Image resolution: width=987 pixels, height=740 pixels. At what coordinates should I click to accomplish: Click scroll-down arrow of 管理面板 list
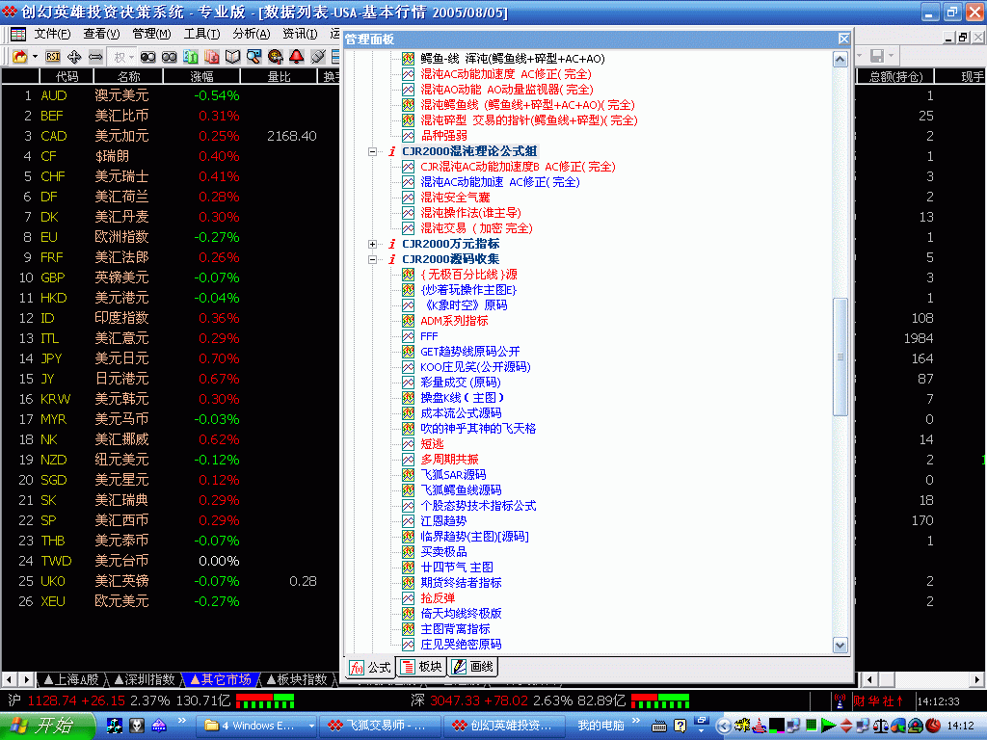click(840, 645)
